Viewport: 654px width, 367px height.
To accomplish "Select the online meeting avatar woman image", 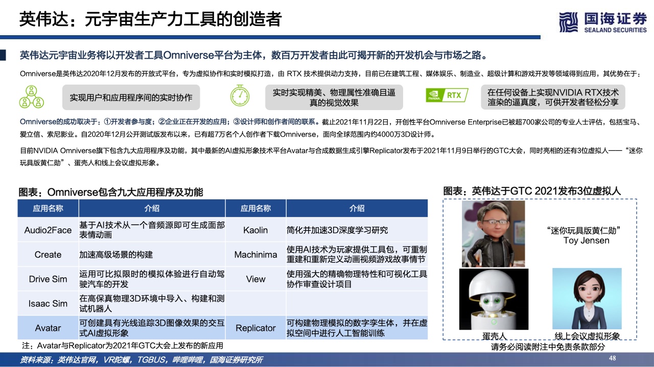I will pyautogui.click(x=587, y=300).
